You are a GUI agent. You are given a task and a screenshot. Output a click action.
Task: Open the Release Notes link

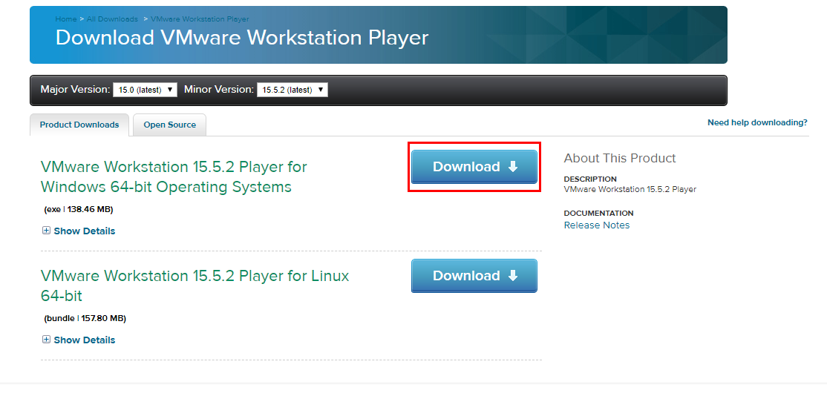tap(597, 225)
